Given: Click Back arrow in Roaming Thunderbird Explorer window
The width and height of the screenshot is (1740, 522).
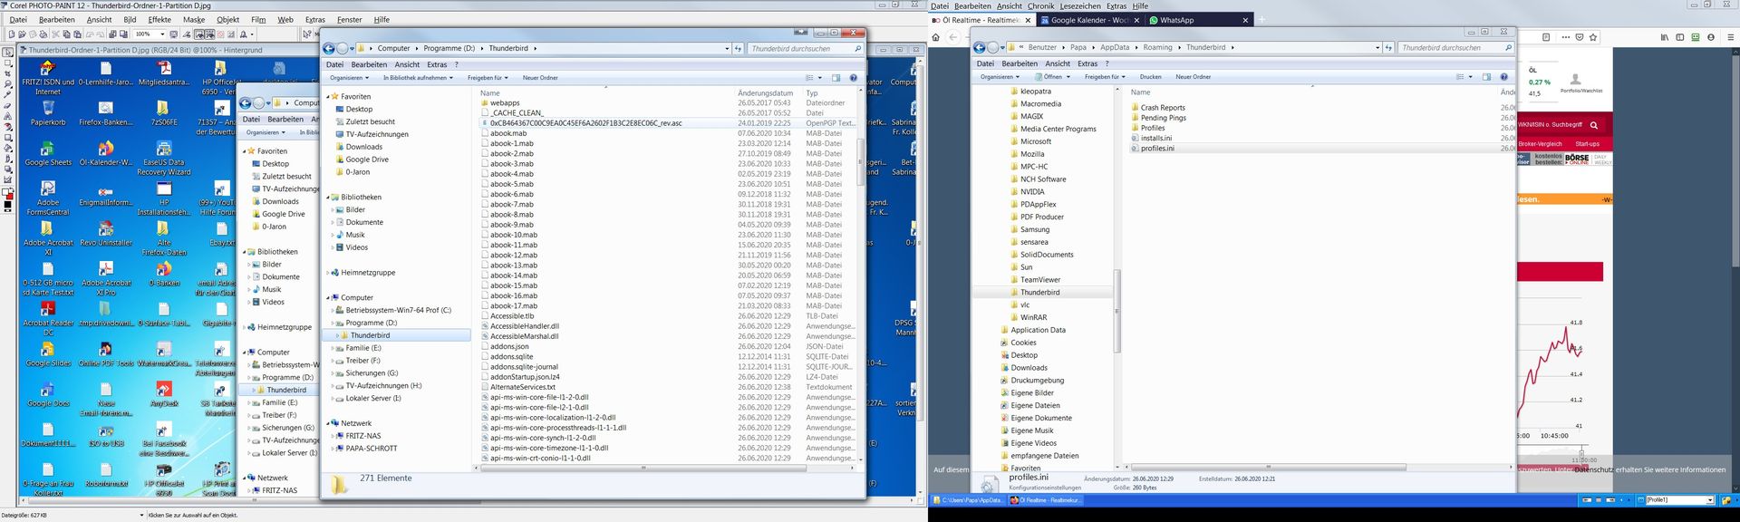Looking at the screenshot, I should (x=979, y=47).
